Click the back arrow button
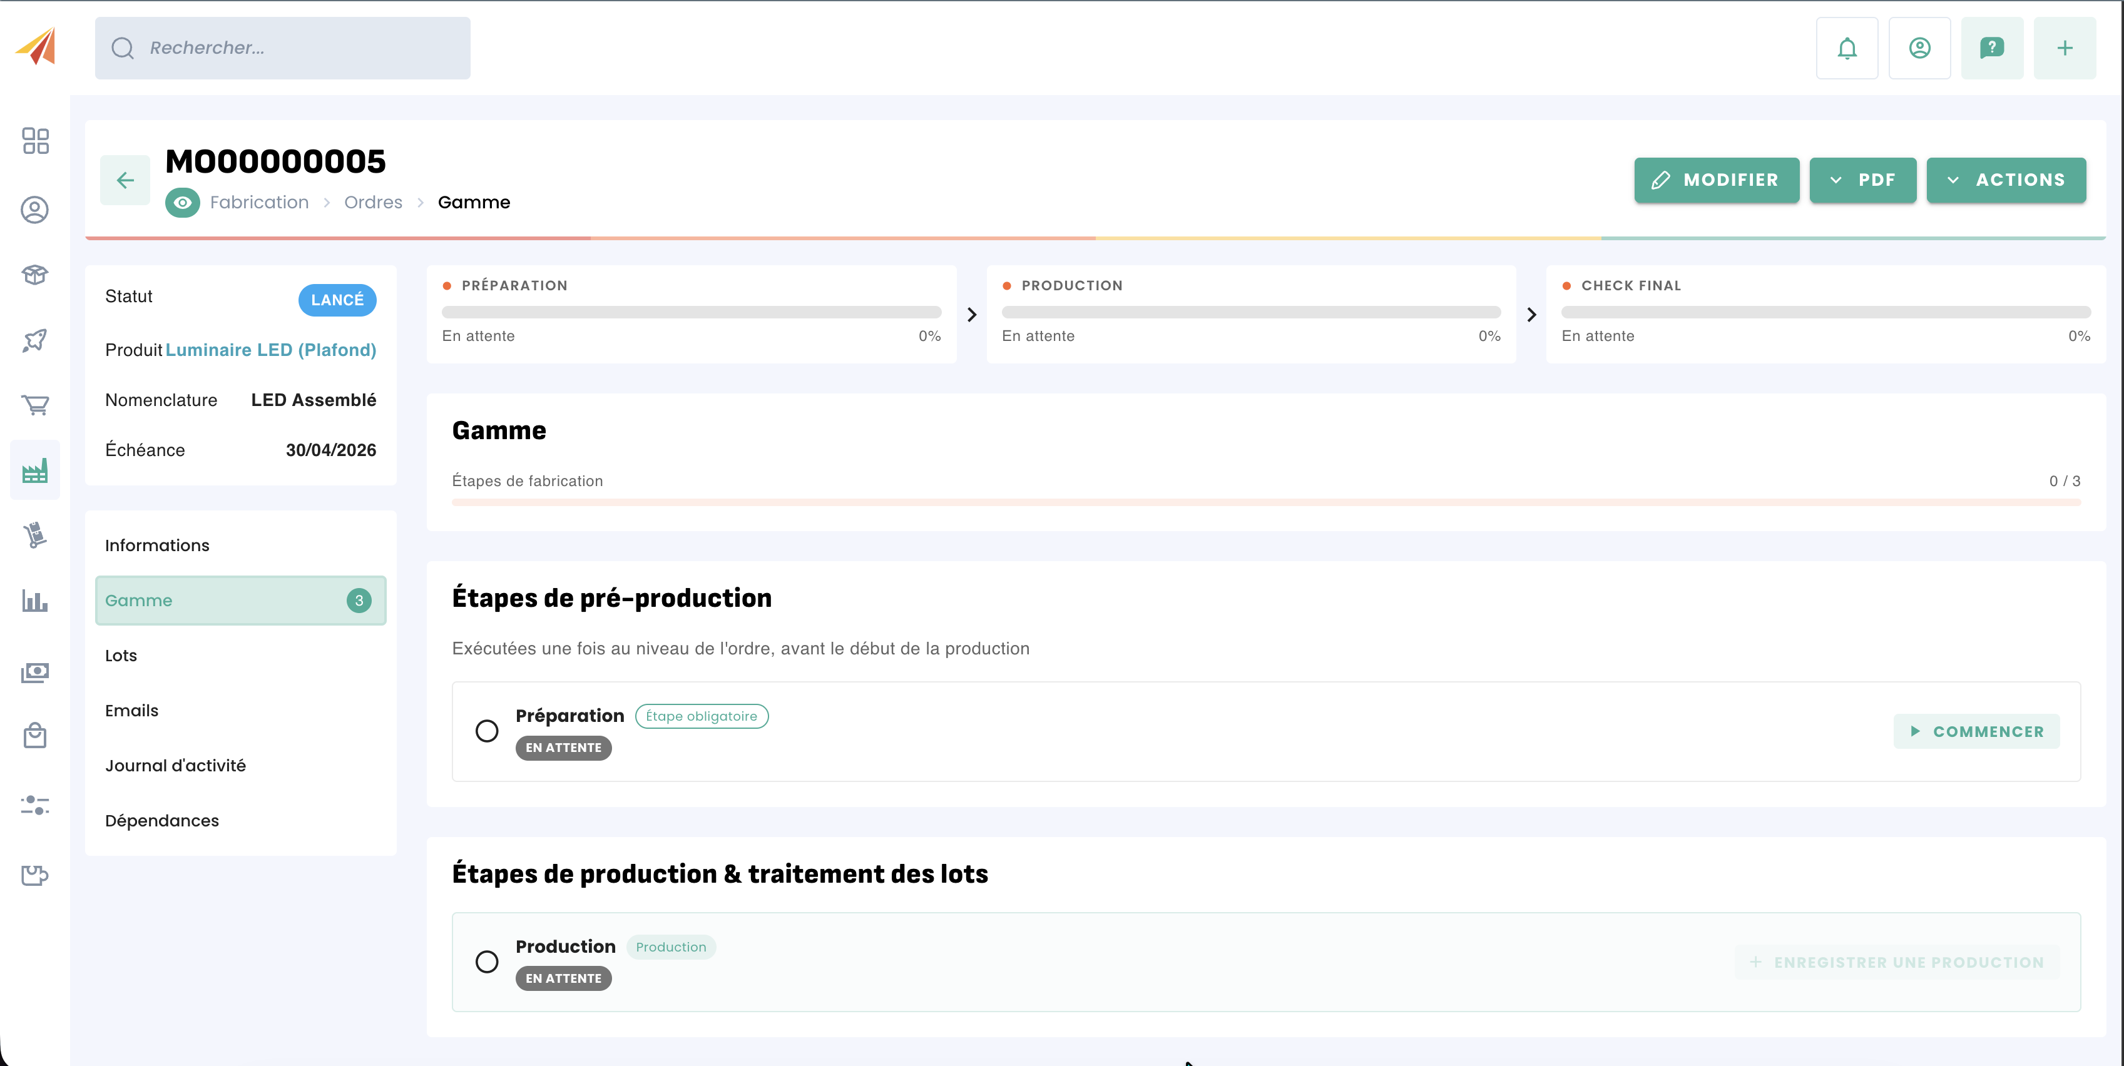This screenshot has height=1066, width=2124. click(x=125, y=180)
